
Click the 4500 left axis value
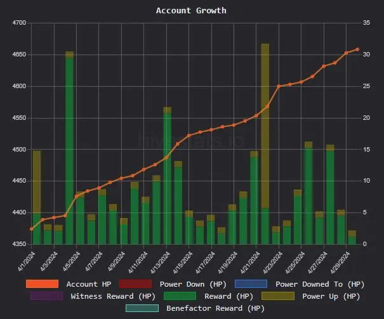(19, 149)
